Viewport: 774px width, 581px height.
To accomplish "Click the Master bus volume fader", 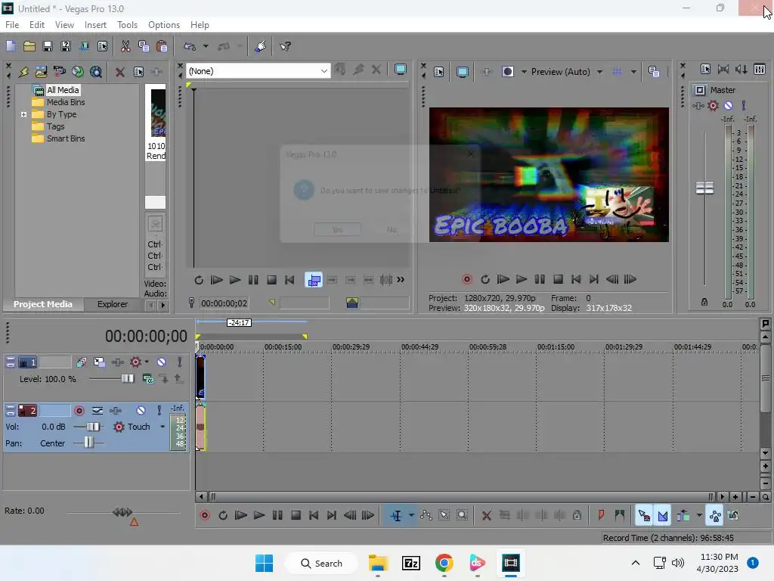I will coord(704,188).
